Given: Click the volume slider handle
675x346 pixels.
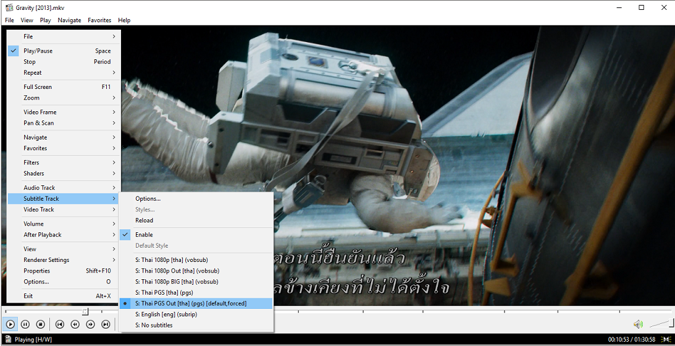Looking at the screenshot, I should pos(670,323).
